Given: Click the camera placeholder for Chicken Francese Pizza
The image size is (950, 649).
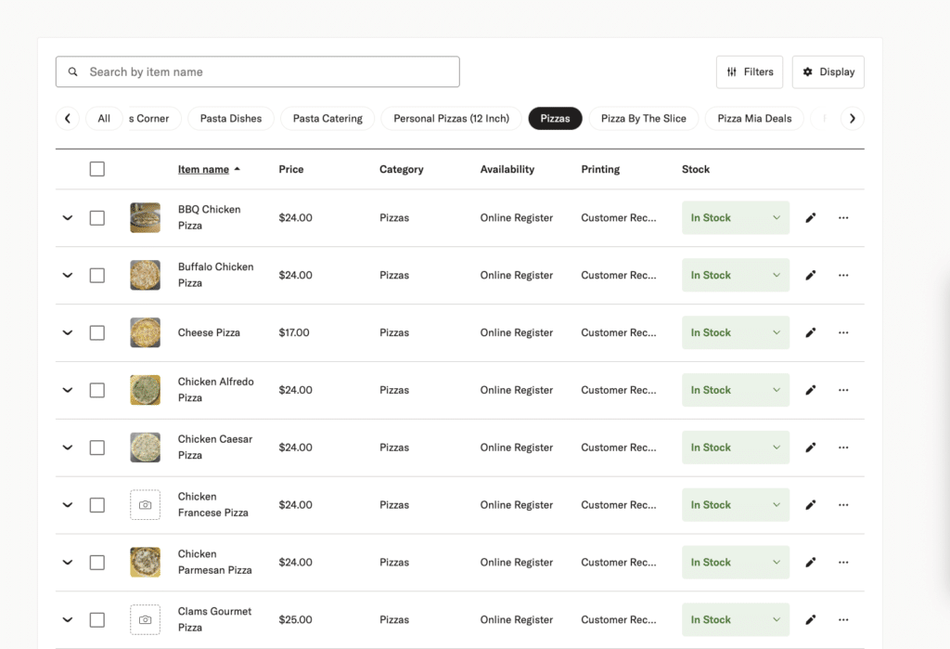Looking at the screenshot, I should 145,505.
